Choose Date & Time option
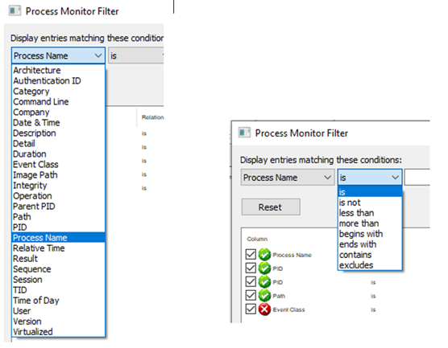Screen dimensions: 448x348 pyautogui.click(x=58, y=122)
